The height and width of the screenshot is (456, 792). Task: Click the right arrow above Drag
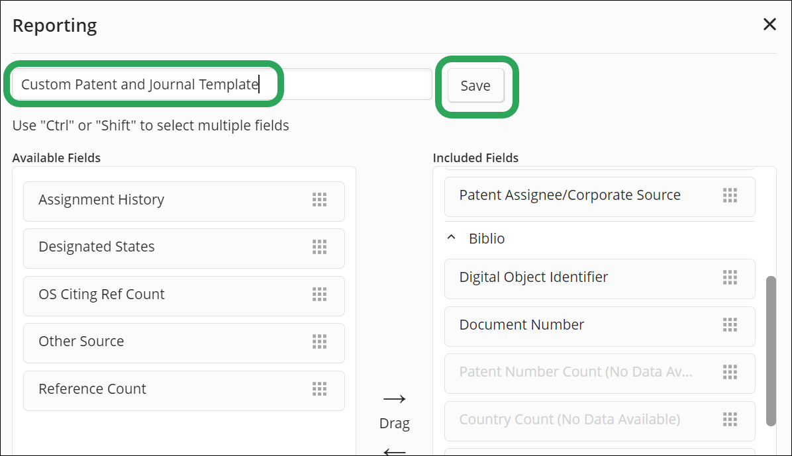point(395,399)
